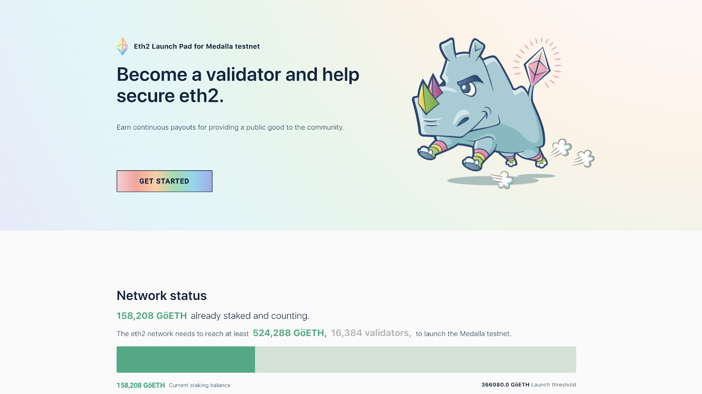Click the rainbow Ethereum logo icon

click(x=122, y=46)
